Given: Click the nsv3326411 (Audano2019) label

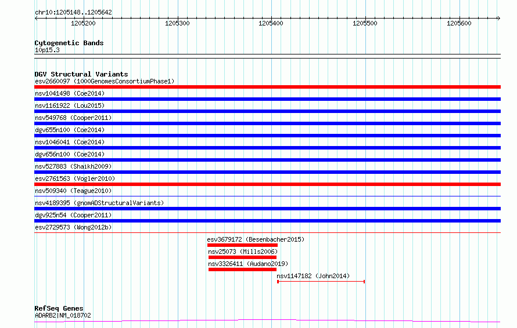Looking at the screenshot, I should coord(248,264).
